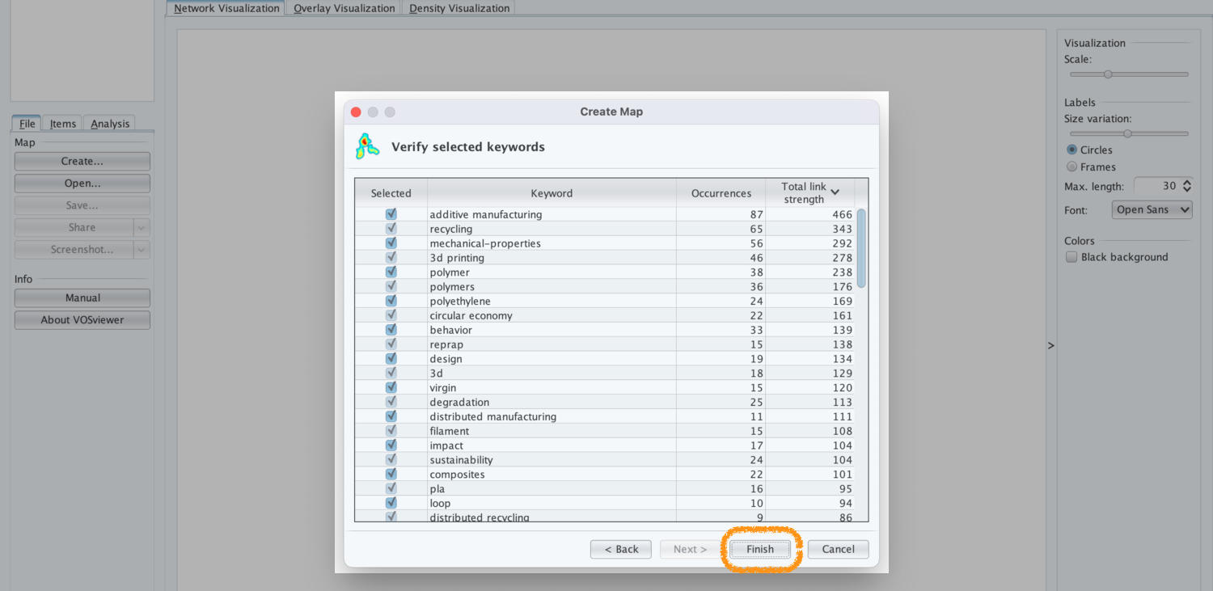Image resolution: width=1213 pixels, height=591 pixels.
Task: Choose the Circles label style
Action: pos(1072,150)
